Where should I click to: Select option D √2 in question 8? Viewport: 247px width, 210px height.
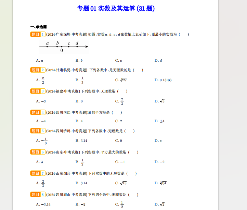tap(159, 204)
